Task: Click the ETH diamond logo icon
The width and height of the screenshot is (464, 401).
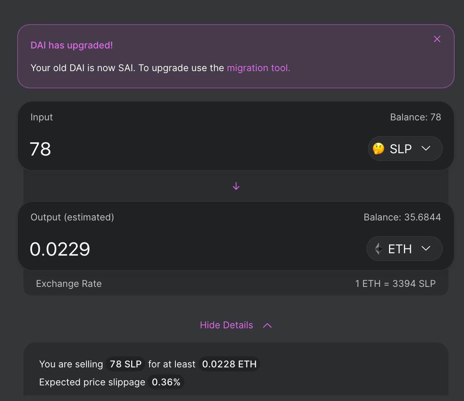Action: pyautogui.click(x=378, y=249)
